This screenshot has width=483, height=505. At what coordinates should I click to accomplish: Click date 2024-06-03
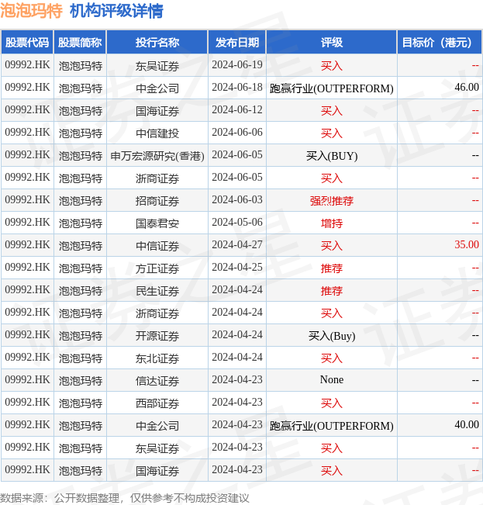point(237,200)
